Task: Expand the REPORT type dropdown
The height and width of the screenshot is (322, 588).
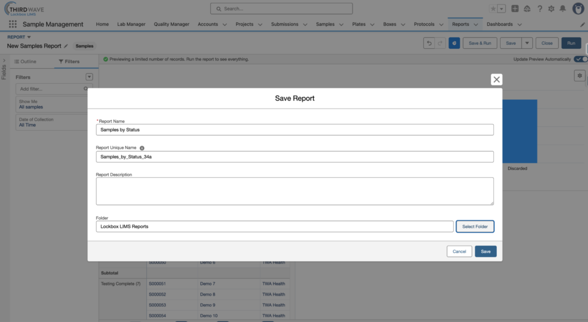Action: coord(29,37)
